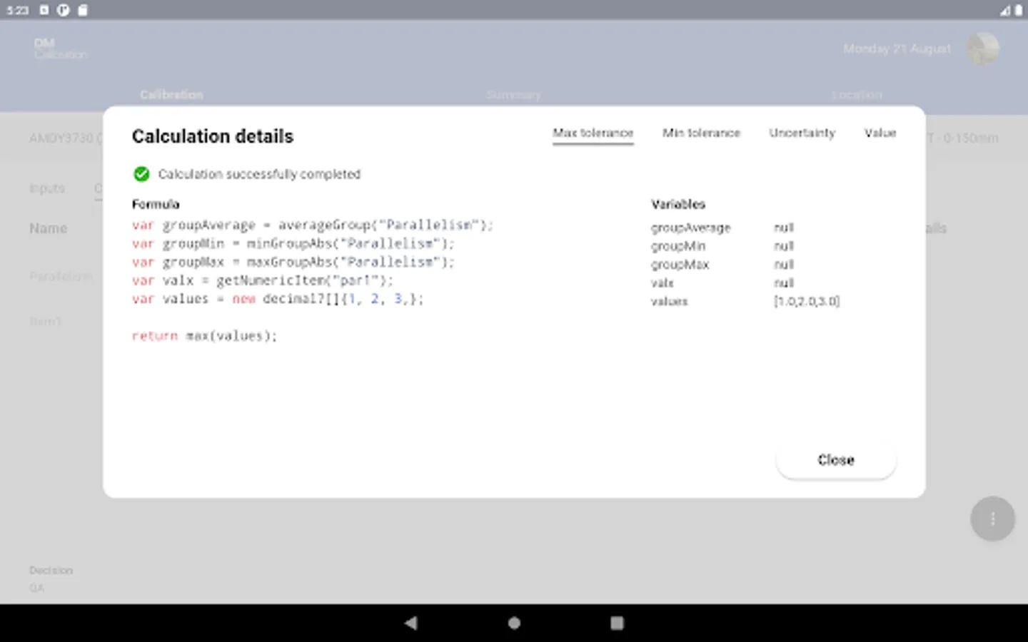Click the green calculation success checkmark icon

tap(141, 174)
